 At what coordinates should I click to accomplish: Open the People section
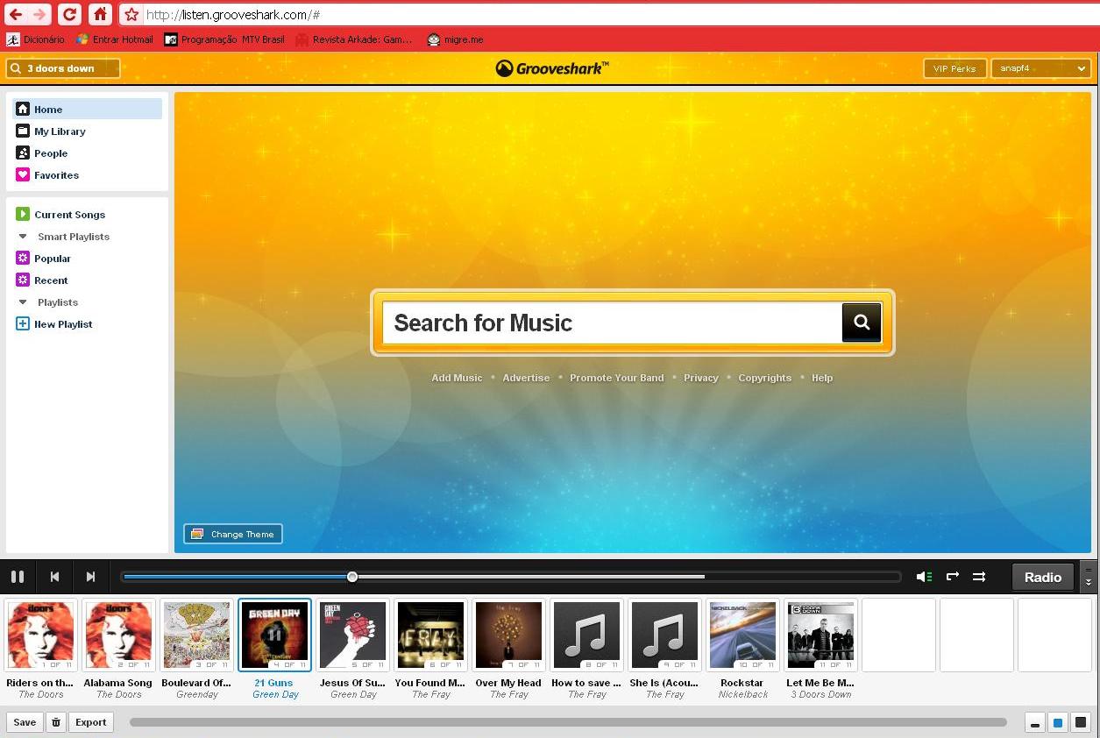click(87, 153)
